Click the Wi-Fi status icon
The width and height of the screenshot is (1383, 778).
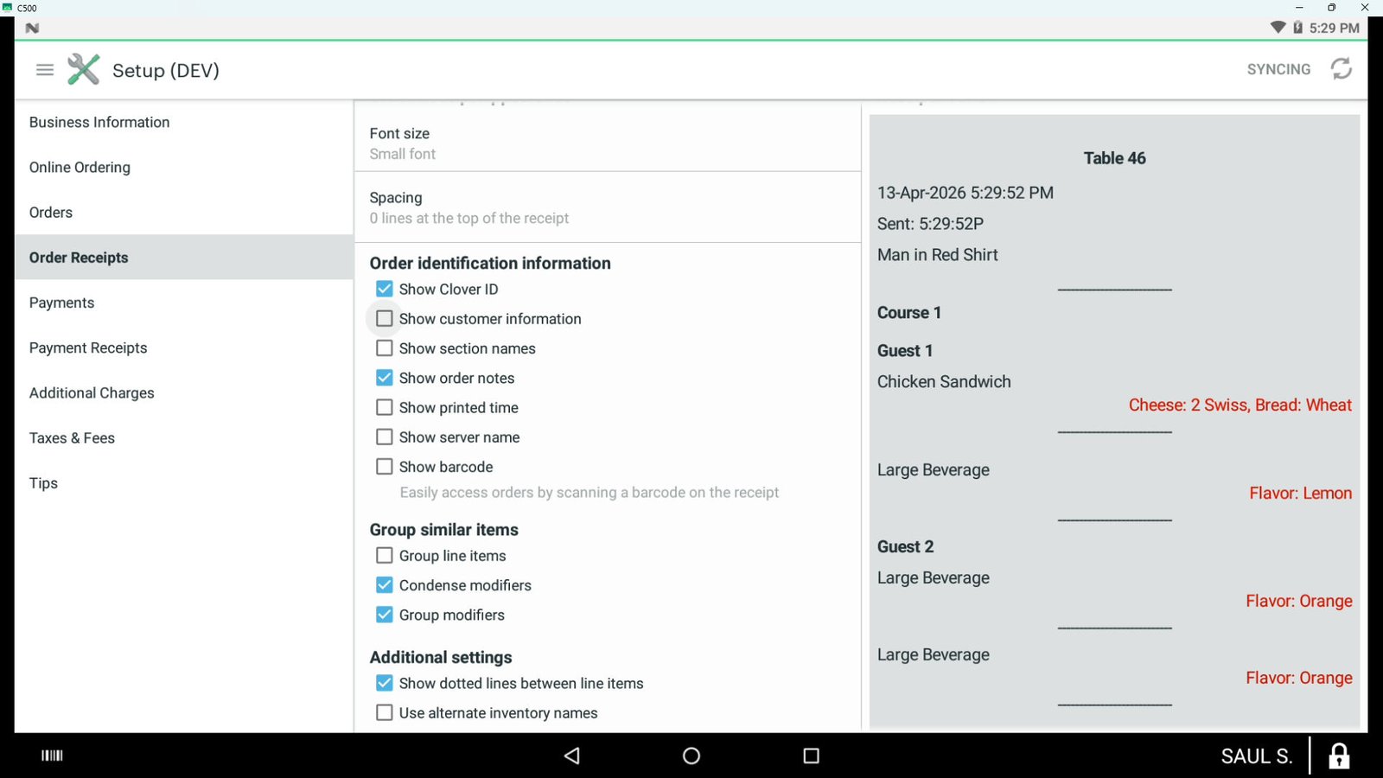(1278, 28)
